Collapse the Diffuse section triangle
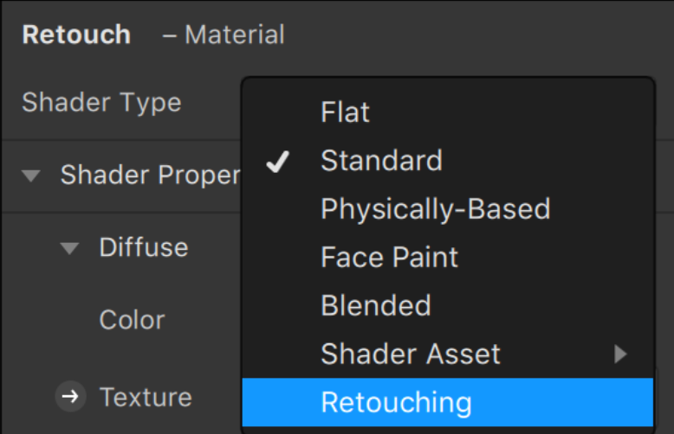 pyautogui.click(x=69, y=248)
